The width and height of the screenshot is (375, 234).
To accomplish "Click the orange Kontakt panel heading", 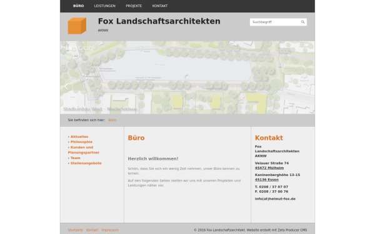I will click(x=269, y=138).
